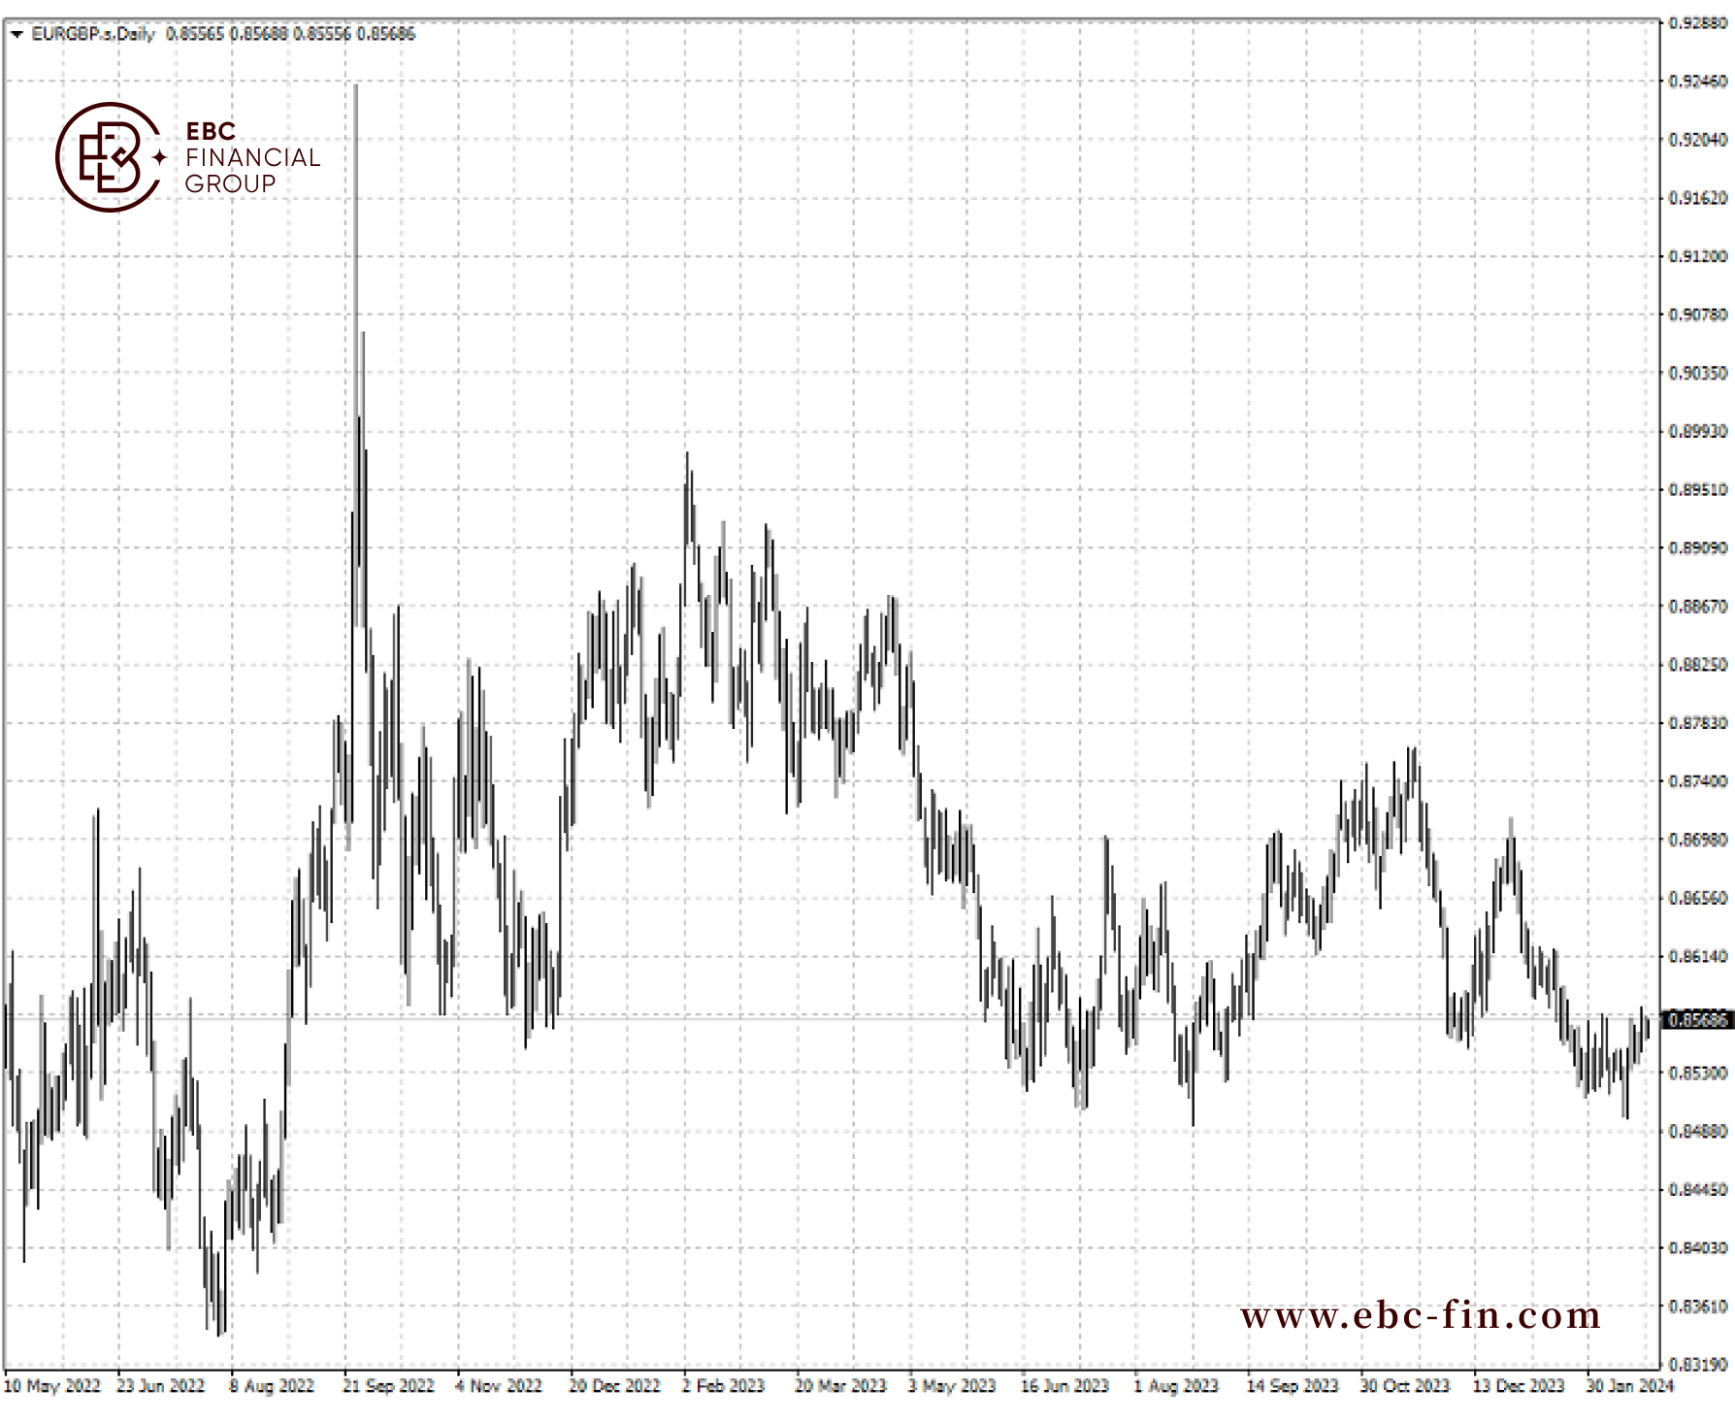Click the 0.92460 price scale label
The image size is (1735, 1421).
pos(1698,81)
